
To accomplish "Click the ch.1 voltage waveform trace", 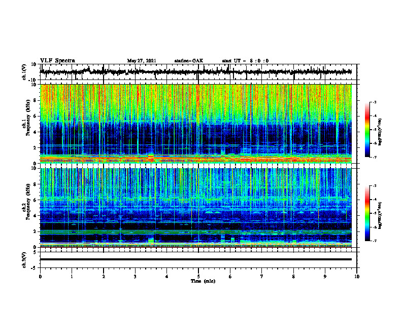I will tap(195, 72).
